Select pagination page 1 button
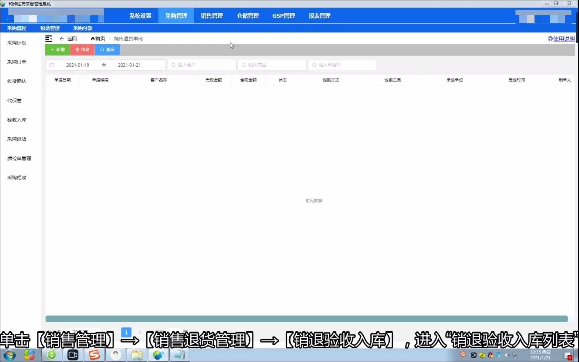The width and height of the screenshot is (579, 362). [126, 332]
